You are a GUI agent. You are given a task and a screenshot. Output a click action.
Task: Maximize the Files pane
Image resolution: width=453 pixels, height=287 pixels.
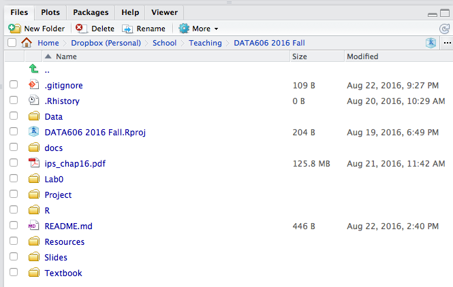pos(444,13)
